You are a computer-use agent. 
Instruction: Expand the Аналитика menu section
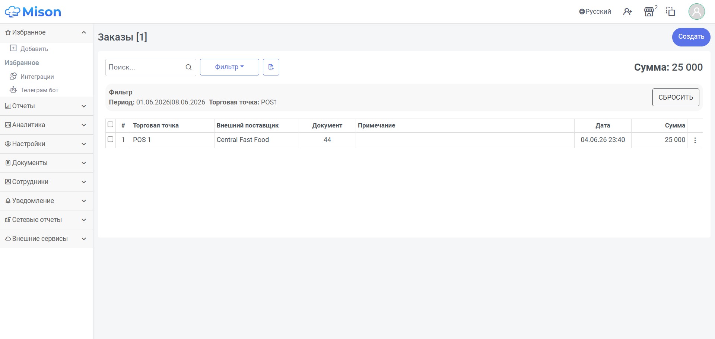(x=47, y=125)
